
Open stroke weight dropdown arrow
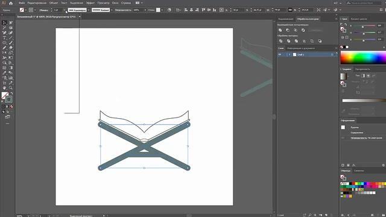click(65, 10)
